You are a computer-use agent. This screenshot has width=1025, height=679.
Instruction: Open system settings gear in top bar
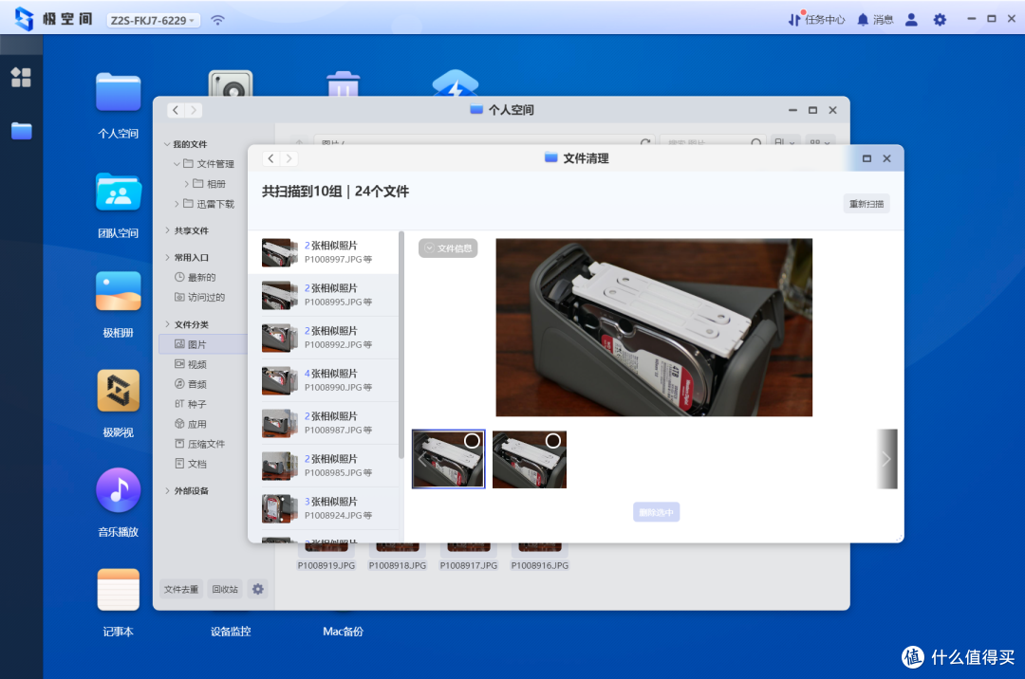pos(940,20)
